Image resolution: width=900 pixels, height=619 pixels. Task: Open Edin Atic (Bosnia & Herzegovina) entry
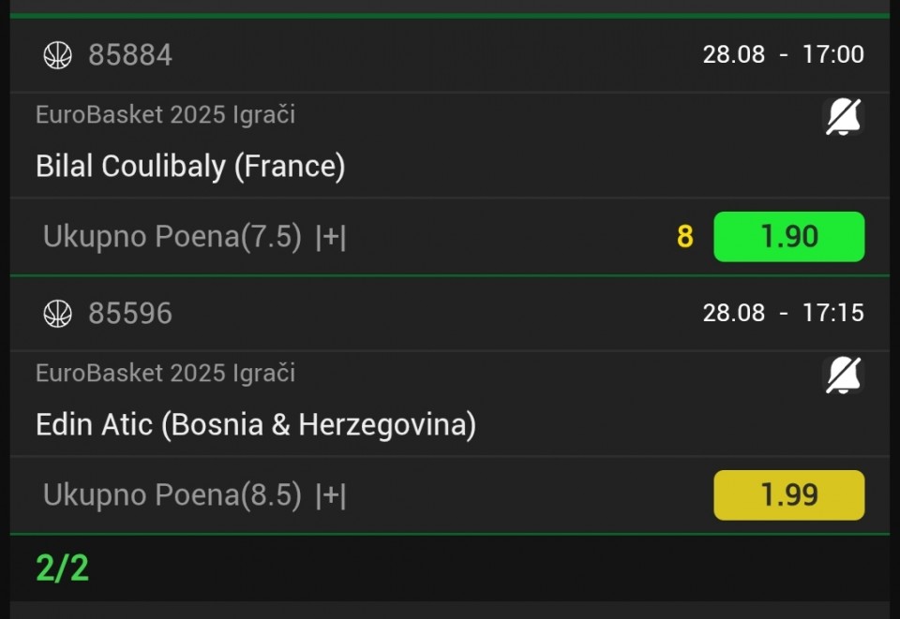point(256,425)
